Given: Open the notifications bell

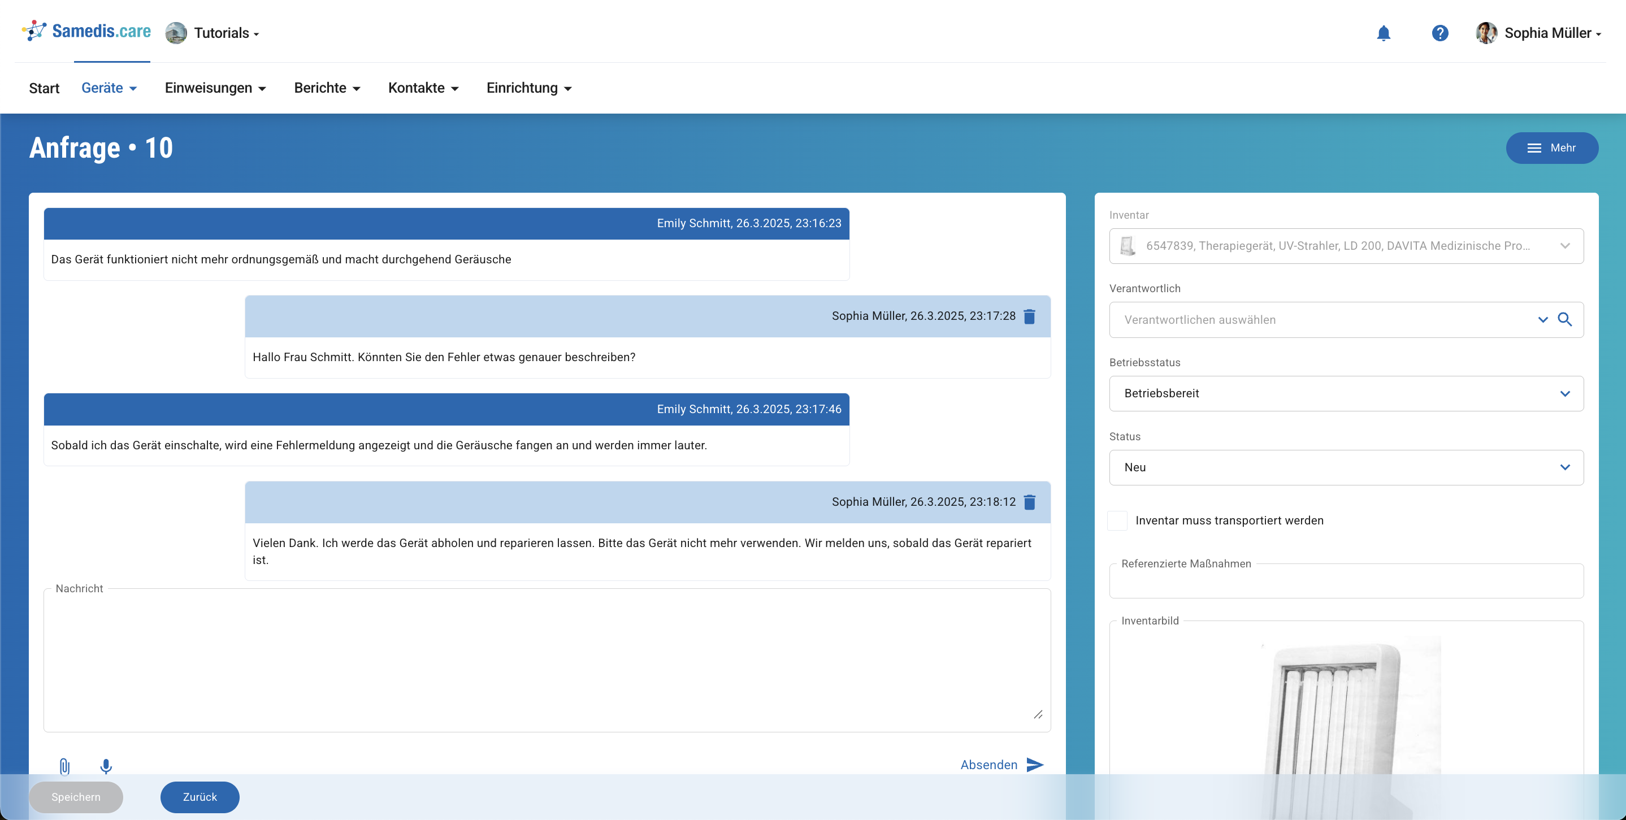Looking at the screenshot, I should (1383, 33).
